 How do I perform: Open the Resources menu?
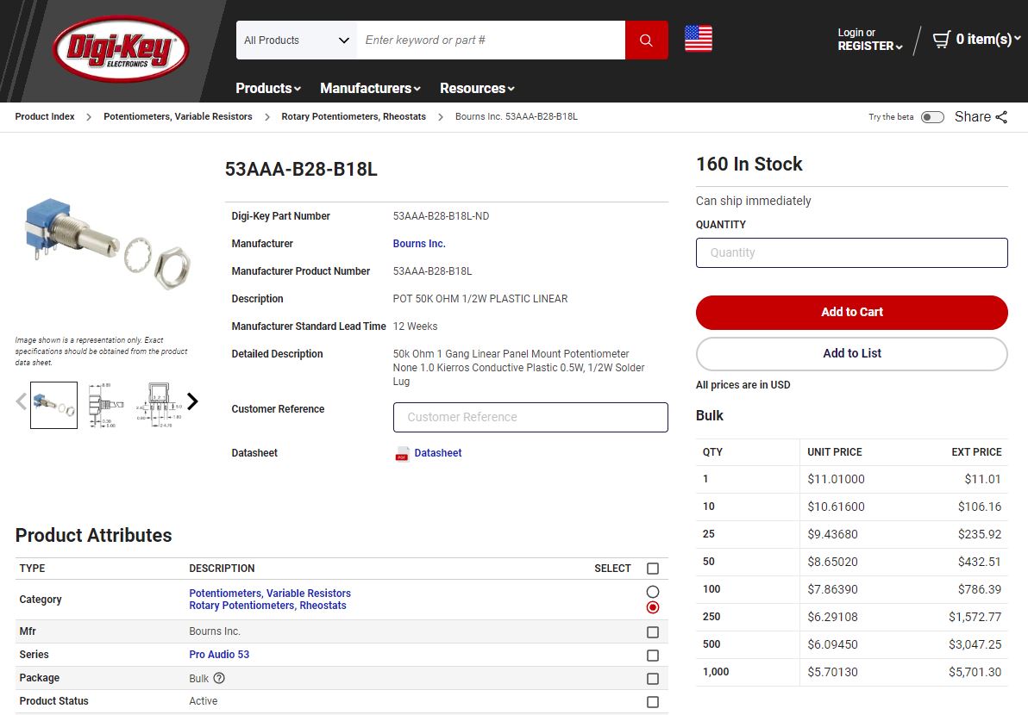click(x=477, y=89)
